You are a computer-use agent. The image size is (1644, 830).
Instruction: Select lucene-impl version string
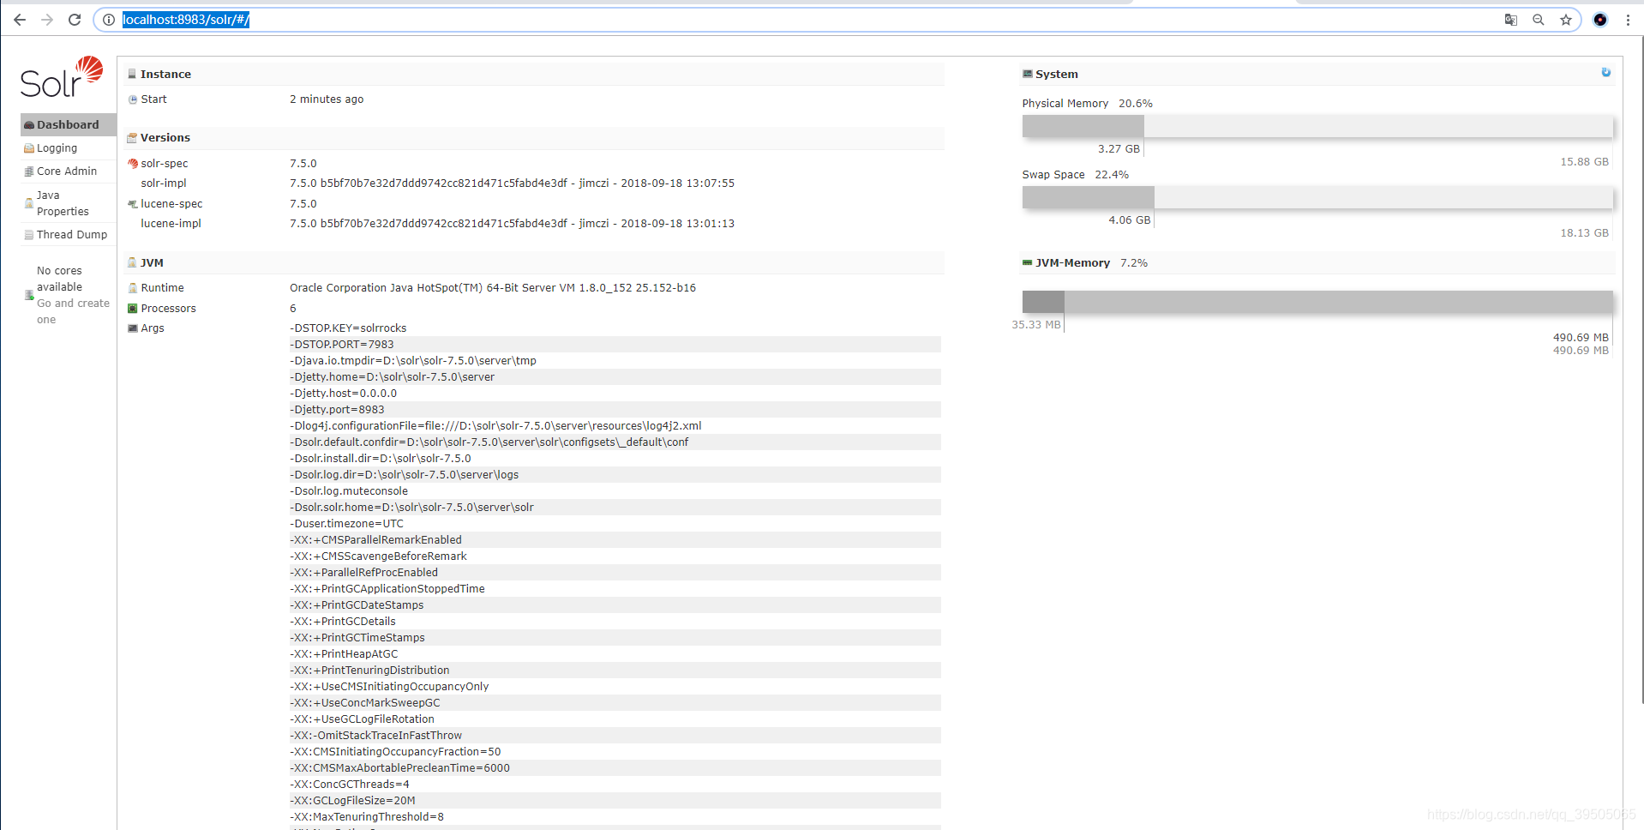point(512,224)
